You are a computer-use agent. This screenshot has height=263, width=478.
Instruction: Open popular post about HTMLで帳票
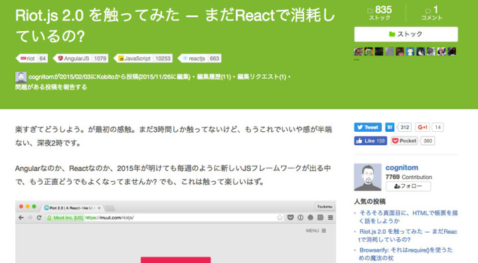[x=408, y=217]
